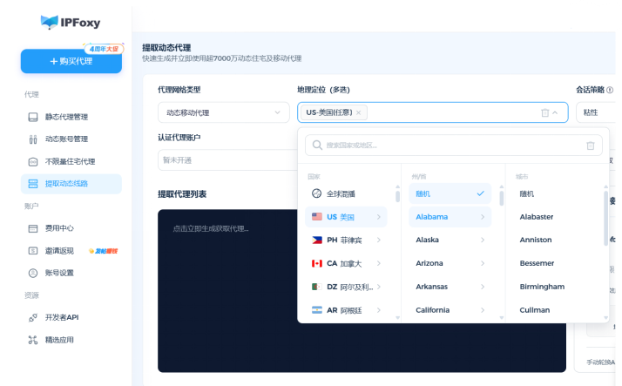Click the 精选应用 icon
622x386 pixels.
[x=33, y=340]
